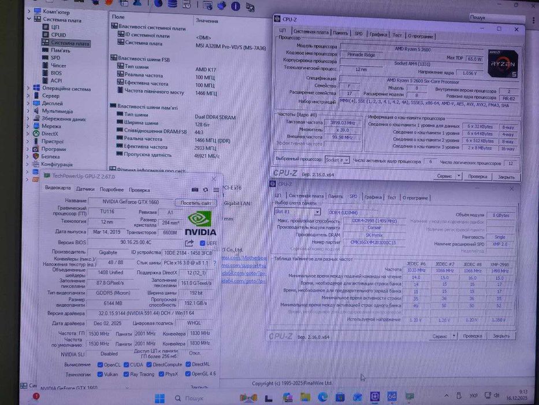Viewport: 539px width, 405px height.
Task: Click the GPU-Z refresh icon
Action: click(x=206, y=190)
